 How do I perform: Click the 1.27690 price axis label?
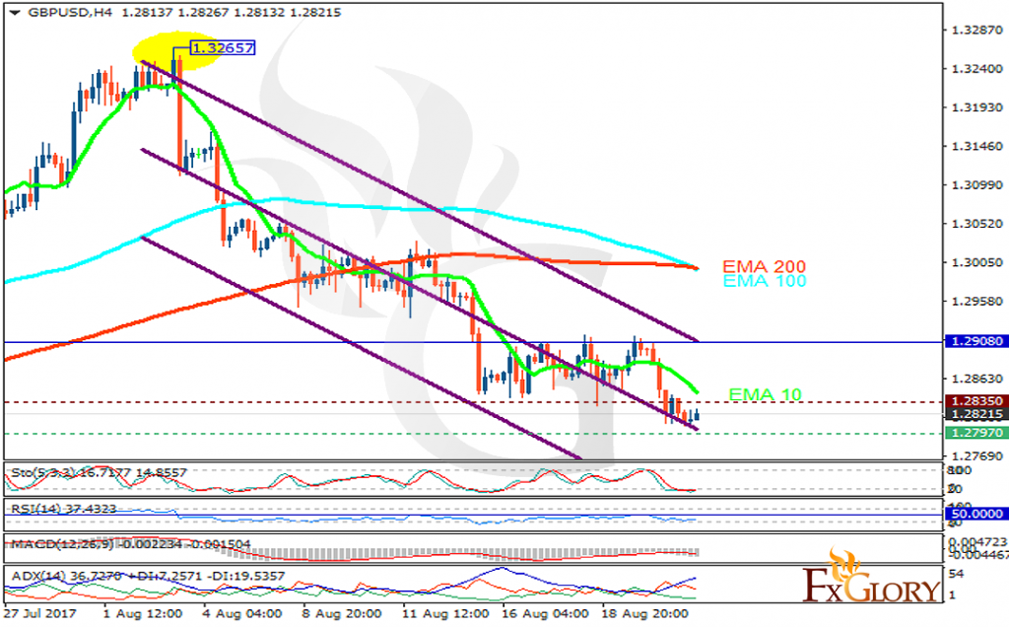(x=976, y=455)
